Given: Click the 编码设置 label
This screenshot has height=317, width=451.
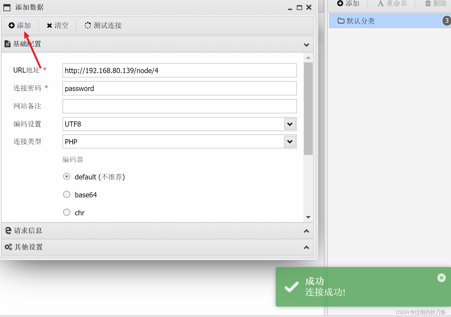Looking at the screenshot, I should [x=27, y=124].
